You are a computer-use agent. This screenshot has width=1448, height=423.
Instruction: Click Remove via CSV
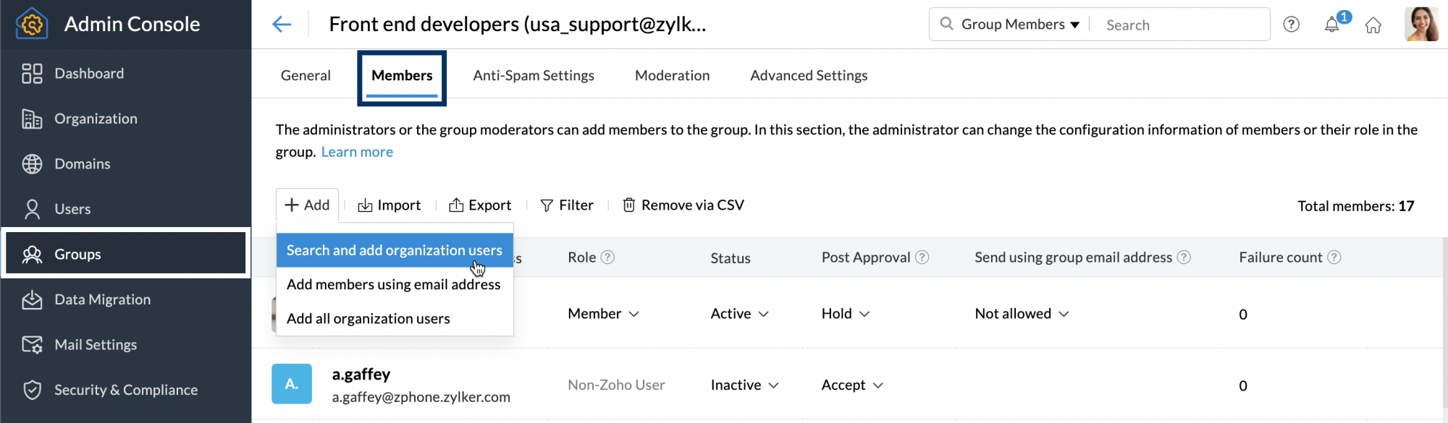tap(683, 205)
